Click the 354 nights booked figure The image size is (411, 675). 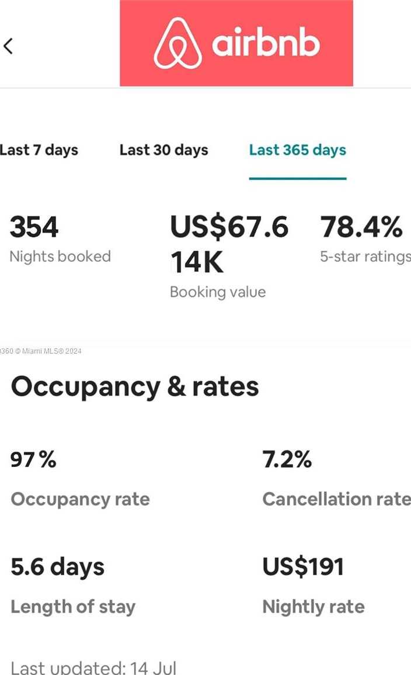click(x=34, y=227)
